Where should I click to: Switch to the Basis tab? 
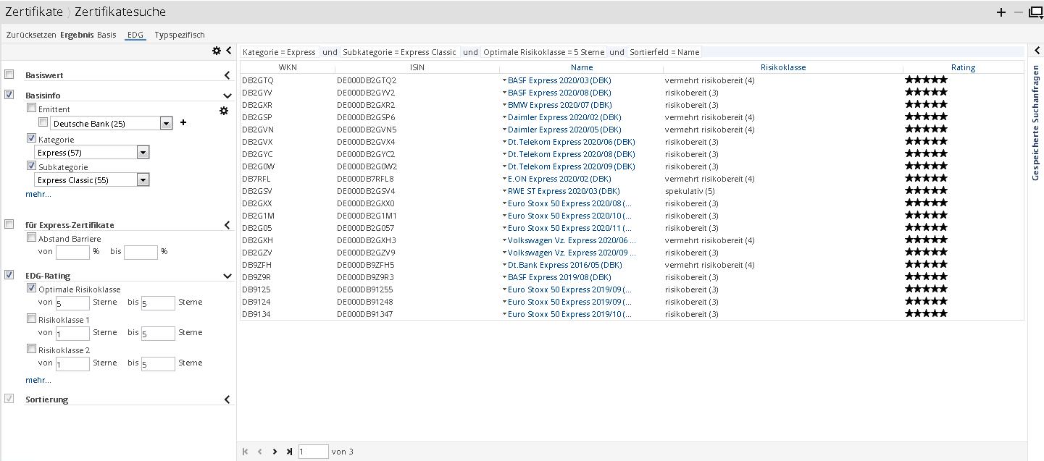[x=107, y=35]
